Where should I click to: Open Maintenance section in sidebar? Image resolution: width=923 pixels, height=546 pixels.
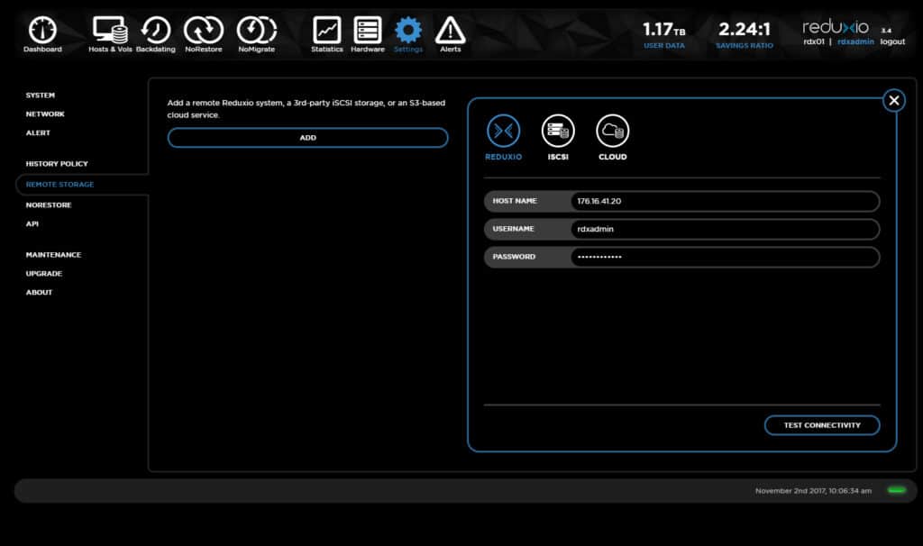[x=53, y=255]
